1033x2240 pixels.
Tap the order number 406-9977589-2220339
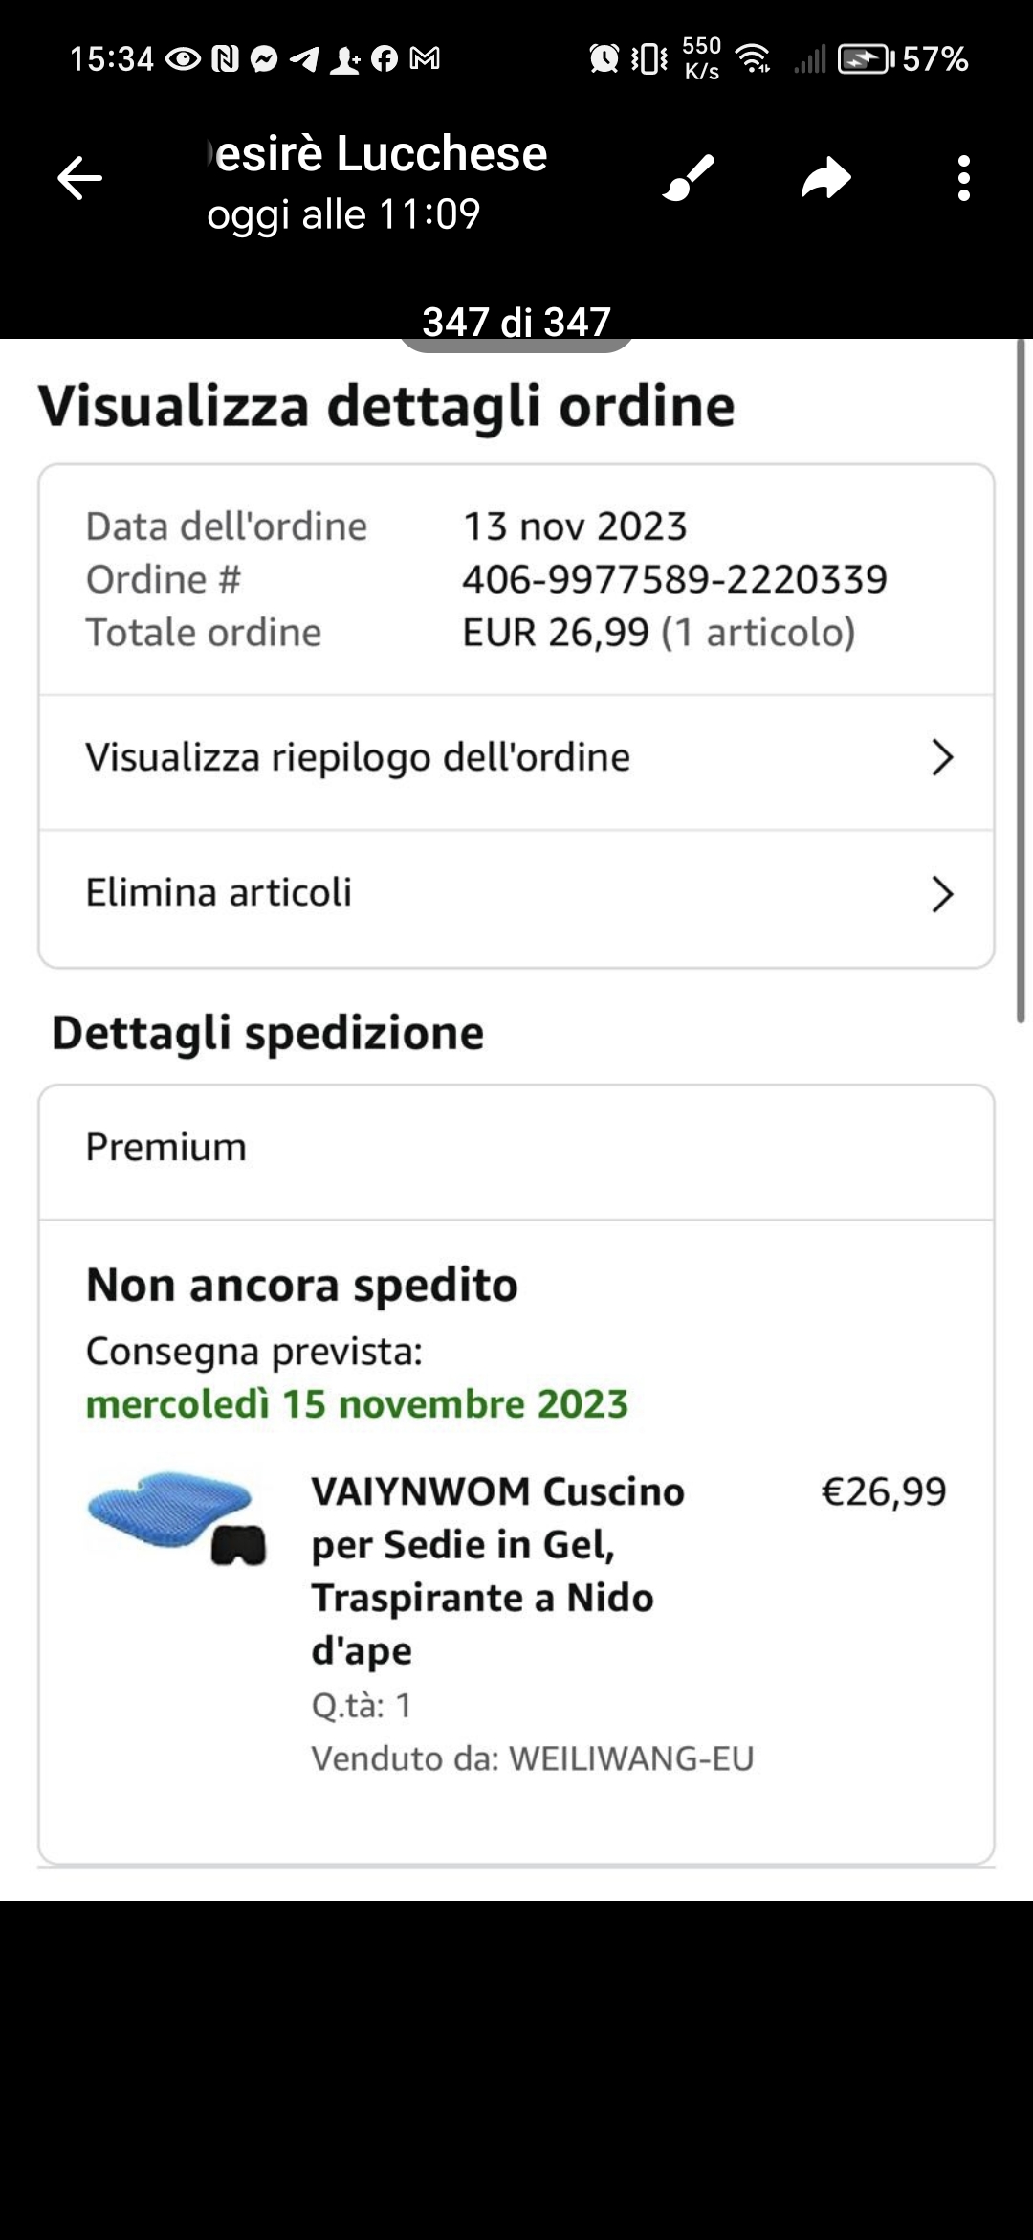pyautogui.click(x=674, y=579)
